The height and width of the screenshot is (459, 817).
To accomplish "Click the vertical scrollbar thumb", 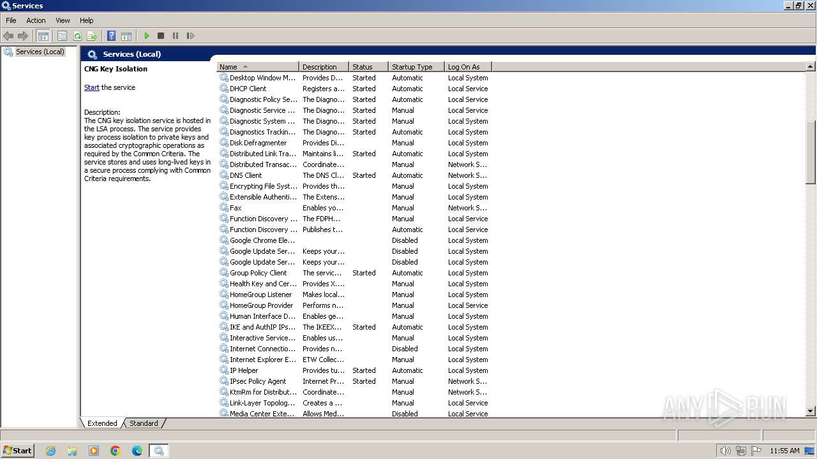I will (x=811, y=152).
